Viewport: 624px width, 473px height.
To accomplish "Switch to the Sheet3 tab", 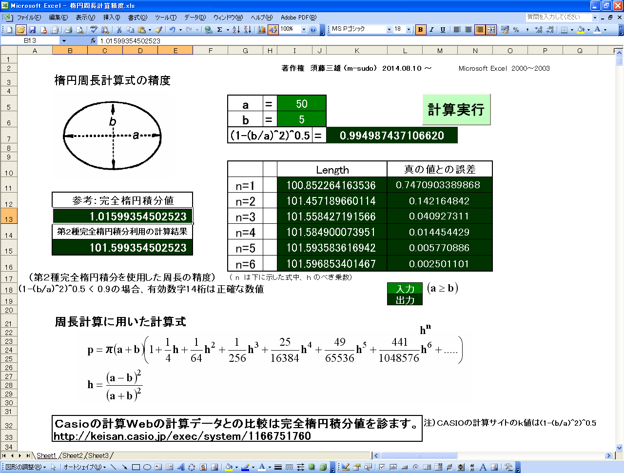I will point(98,455).
